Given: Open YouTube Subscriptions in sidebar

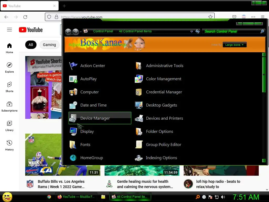Looking at the screenshot, I should tap(9, 107).
